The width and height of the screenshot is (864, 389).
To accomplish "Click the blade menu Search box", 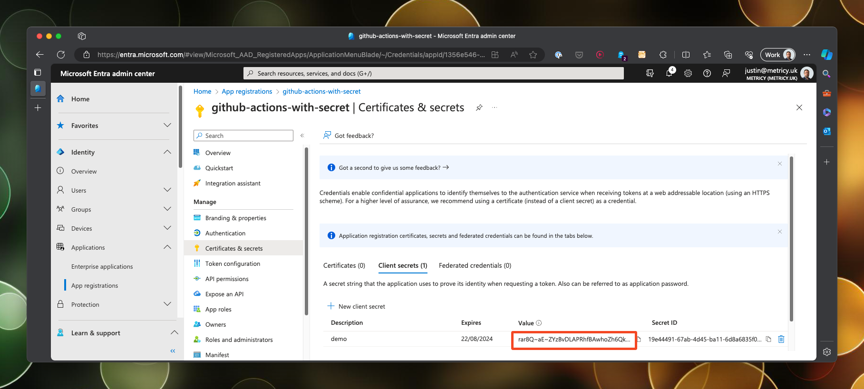I will (x=243, y=136).
